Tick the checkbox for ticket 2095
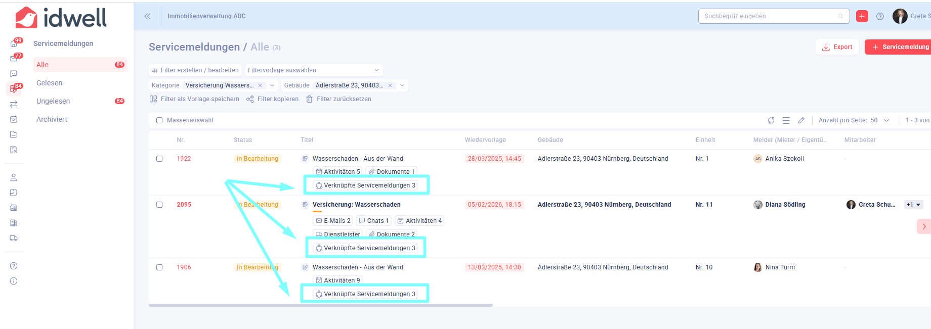This screenshot has width=931, height=329. [159, 205]
